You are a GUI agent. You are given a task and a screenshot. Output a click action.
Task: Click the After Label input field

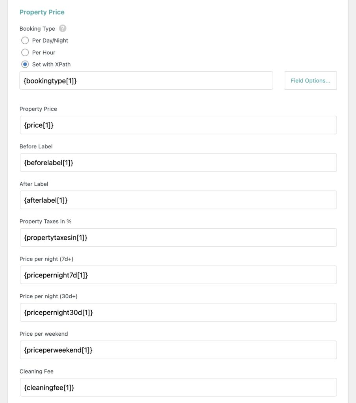(178, 200)
